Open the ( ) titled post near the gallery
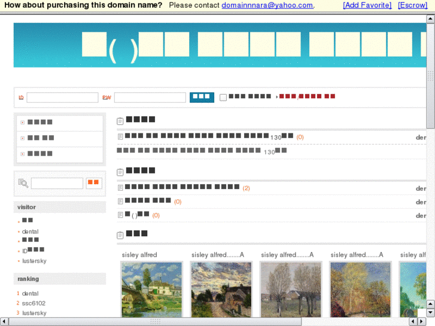This screenshot has height=326, width=435. [137, 215]
